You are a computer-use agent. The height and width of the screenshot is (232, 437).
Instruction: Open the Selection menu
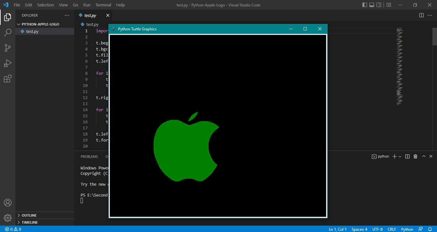pos(45,5)
